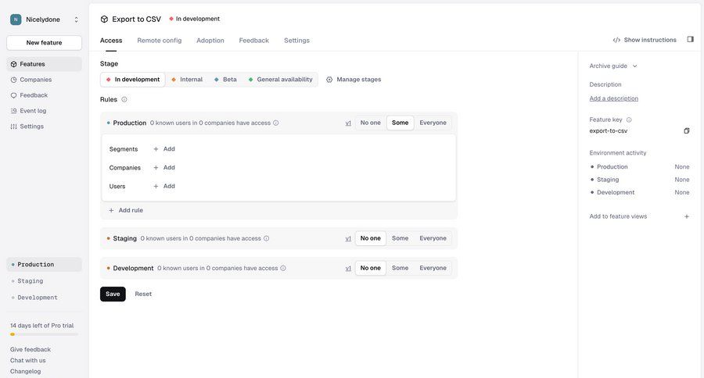Image resolution: width=704 pixels, height=378 pixels.
Task: Select Development environment in sidebar
Action: (44, 298)
